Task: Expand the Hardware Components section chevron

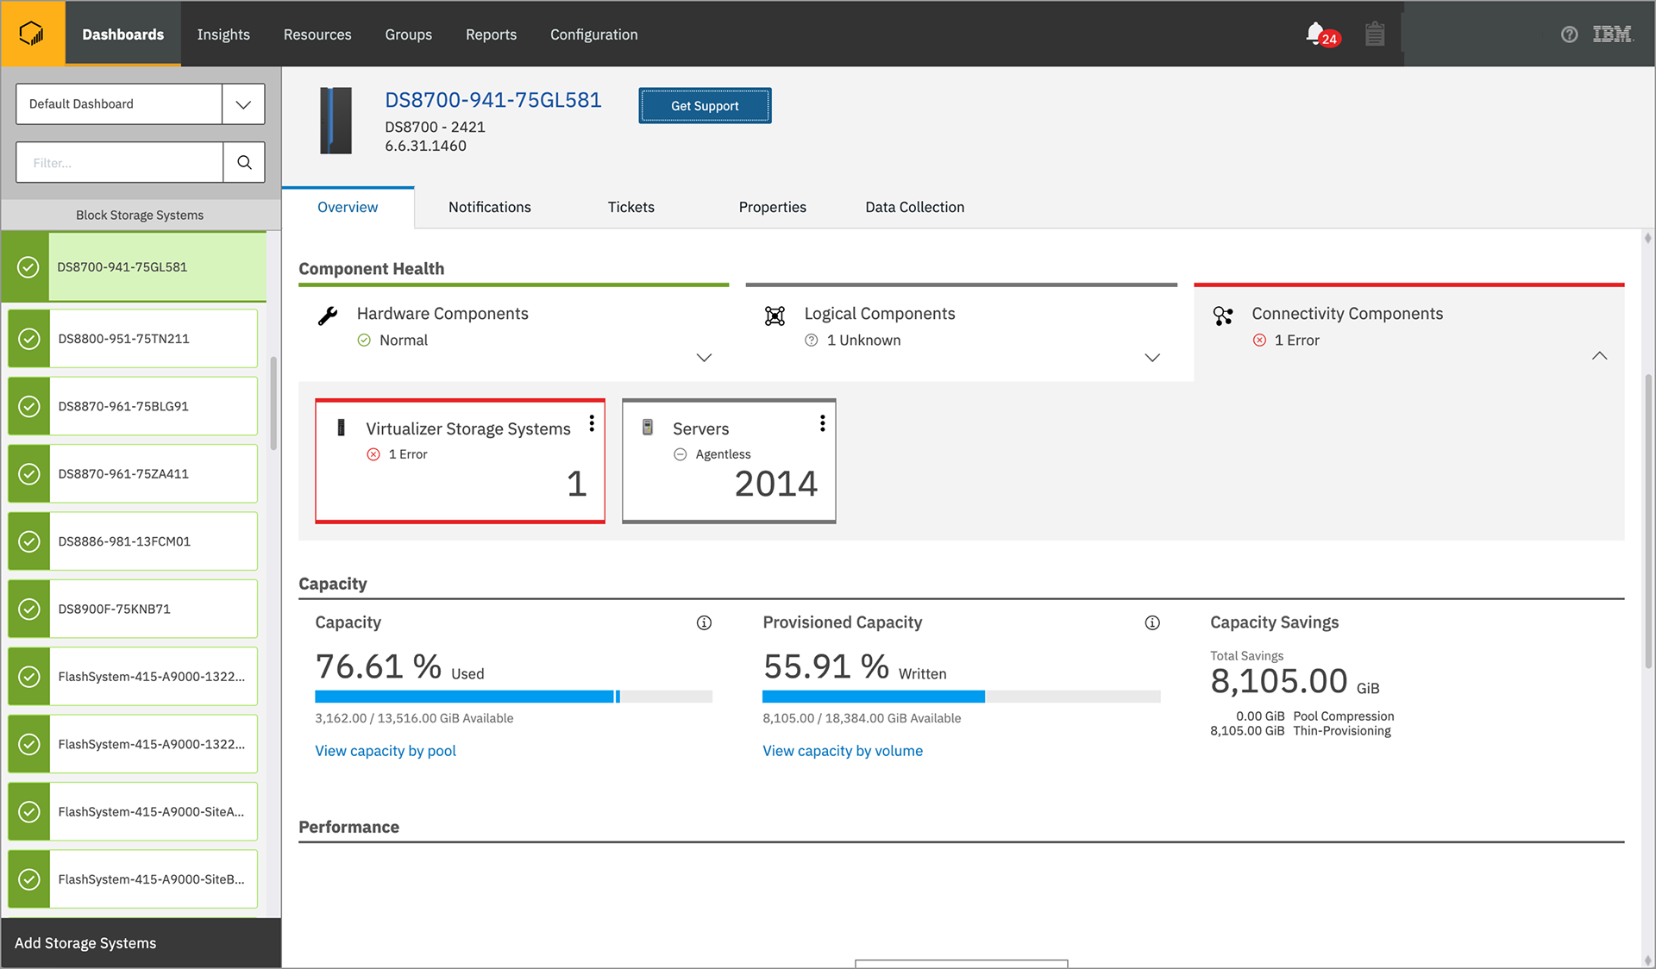Action: point(704,358)
